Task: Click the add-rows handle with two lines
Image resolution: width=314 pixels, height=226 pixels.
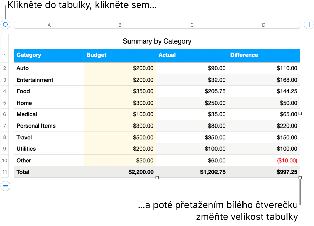Action: pos(5,186)
